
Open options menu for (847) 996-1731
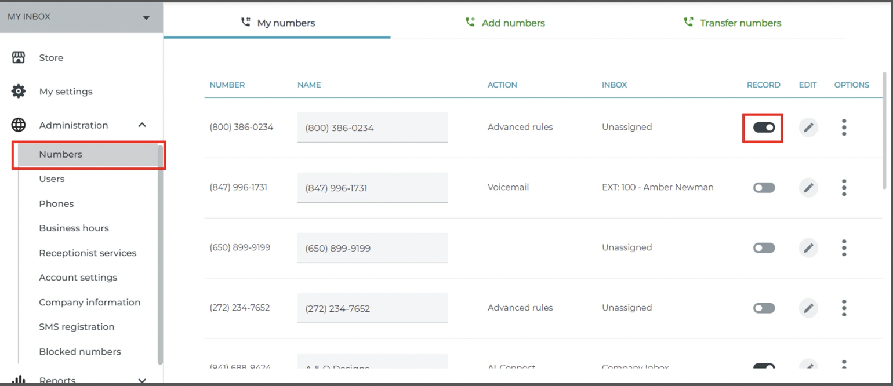click(x=844, y=188)
